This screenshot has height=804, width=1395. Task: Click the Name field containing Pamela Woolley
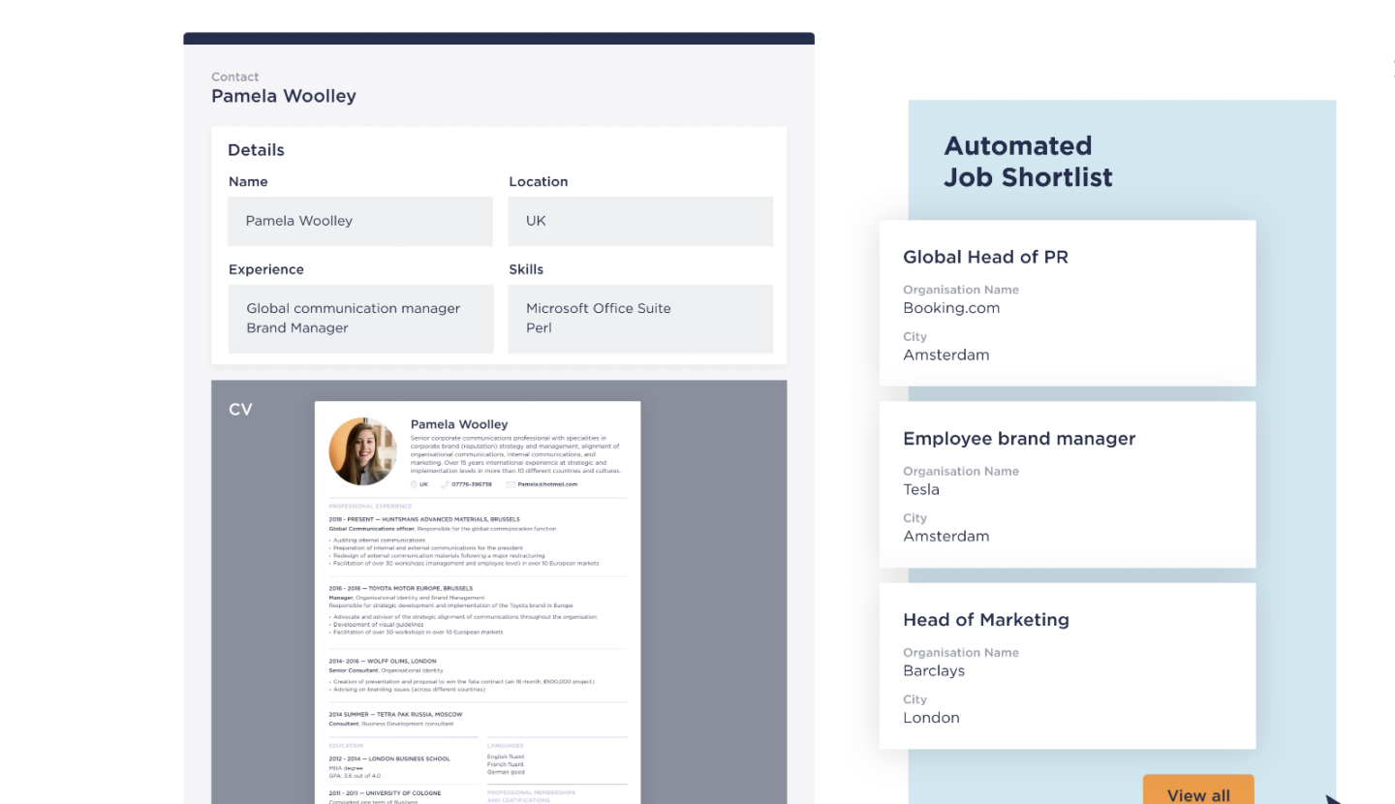click(360, 221)
